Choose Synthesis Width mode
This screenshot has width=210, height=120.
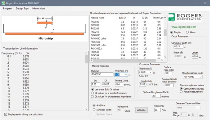pos(94,110)
